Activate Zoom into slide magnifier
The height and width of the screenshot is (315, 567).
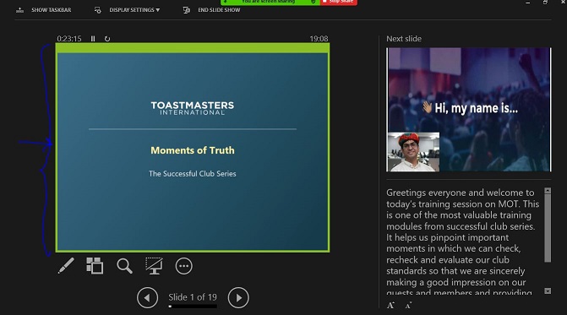(124, 266)
